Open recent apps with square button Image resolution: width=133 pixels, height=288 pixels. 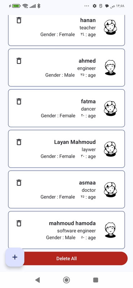tap(96, 280)
